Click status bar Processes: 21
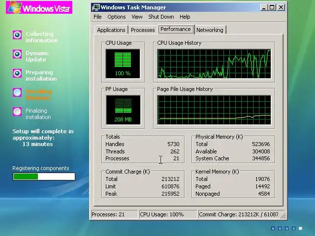The width and height of the screenshot is (315, 236). (114, 214)
